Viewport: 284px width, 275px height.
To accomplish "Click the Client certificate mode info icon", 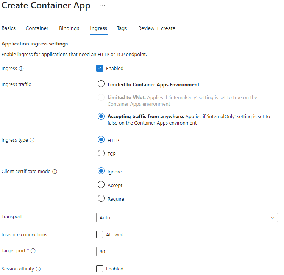I will (x=55, y=172).
